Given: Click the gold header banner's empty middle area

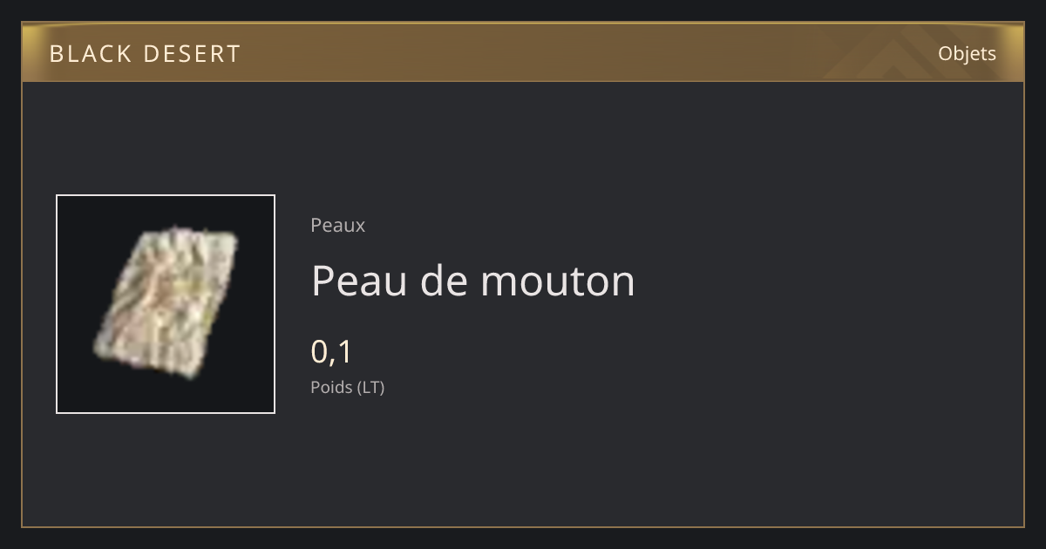Looking at the screenshot, I should point(567,54).
